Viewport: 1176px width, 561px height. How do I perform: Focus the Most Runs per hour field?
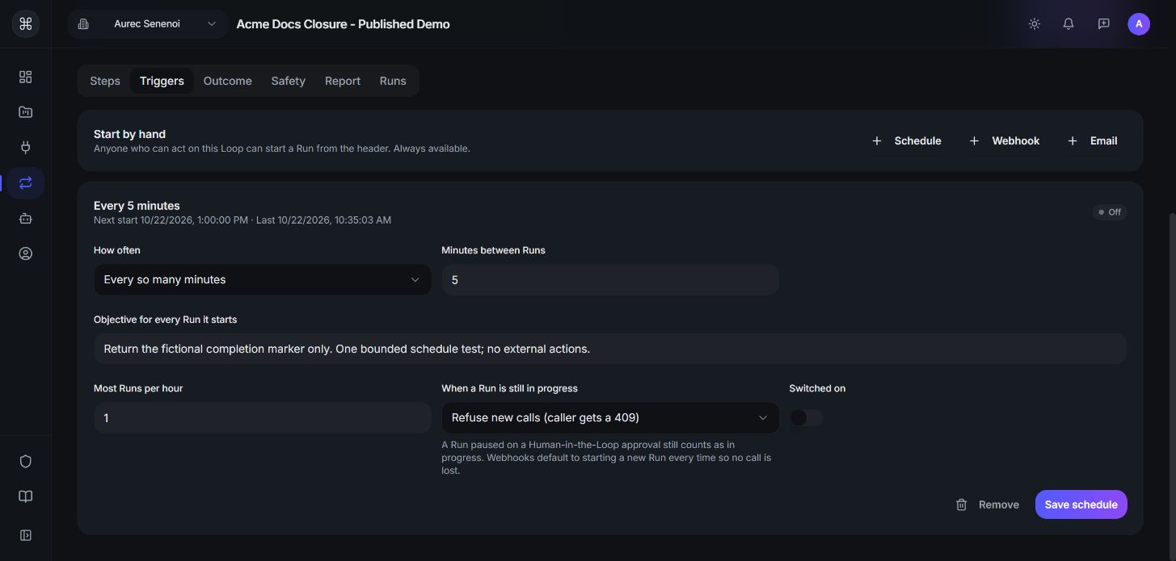(263, 418)
